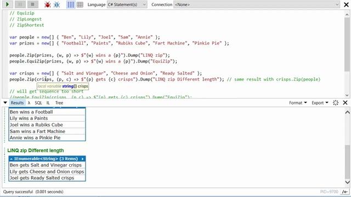This screenshot has height=197, width=351.
Task: Click the 'LINQ zip Different length' heading
Action: pos(36,150)
